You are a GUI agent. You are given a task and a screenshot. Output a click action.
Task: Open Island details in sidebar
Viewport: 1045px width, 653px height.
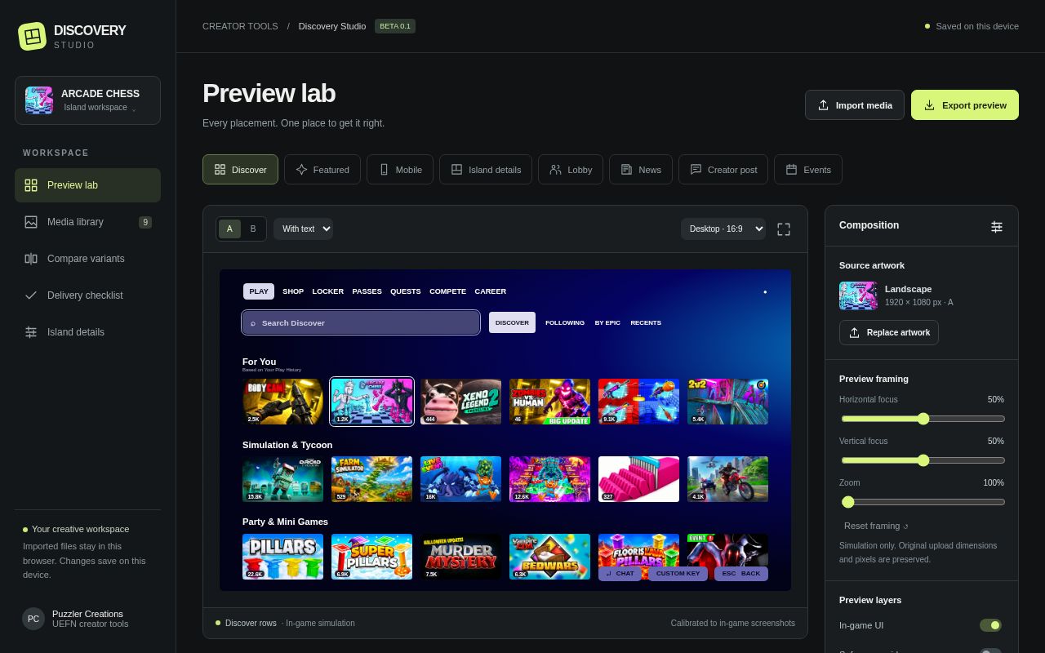87,332
